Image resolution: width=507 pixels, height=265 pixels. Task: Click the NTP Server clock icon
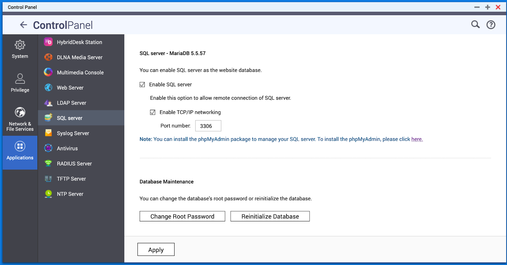[x=48, y=194]
